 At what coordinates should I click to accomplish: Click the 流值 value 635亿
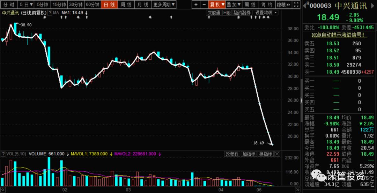coord(367,184)
